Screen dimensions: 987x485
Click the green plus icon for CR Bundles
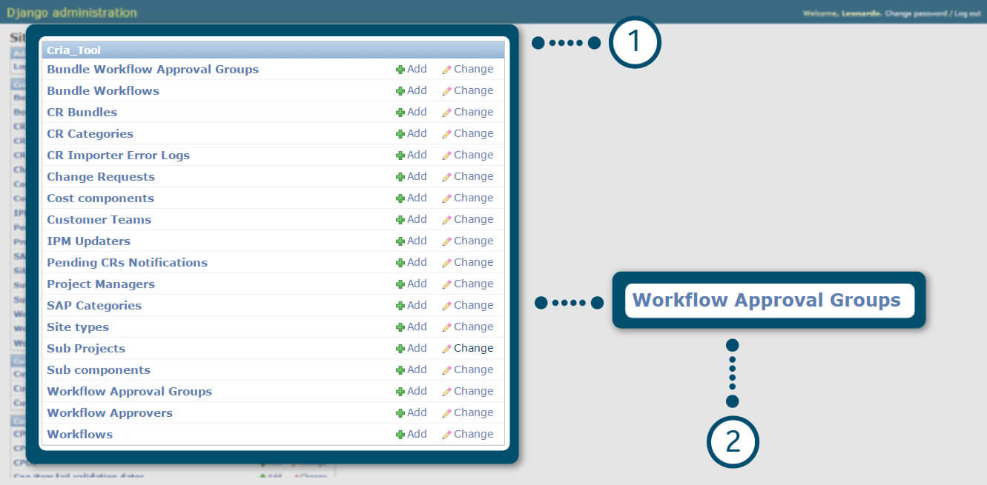coord(400,113)
